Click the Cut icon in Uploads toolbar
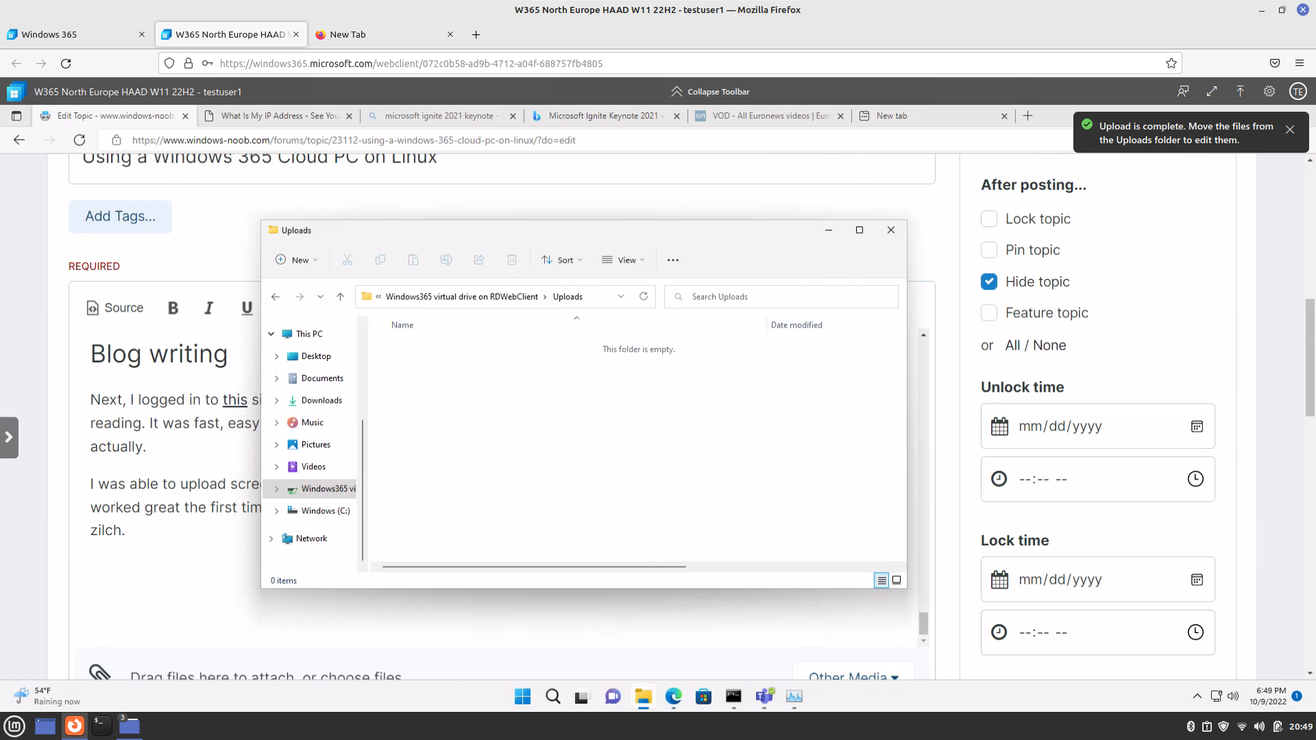This screenshot has height=740, width=1316. point(348,260)
